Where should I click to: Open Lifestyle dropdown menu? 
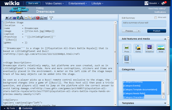point(97,3)
